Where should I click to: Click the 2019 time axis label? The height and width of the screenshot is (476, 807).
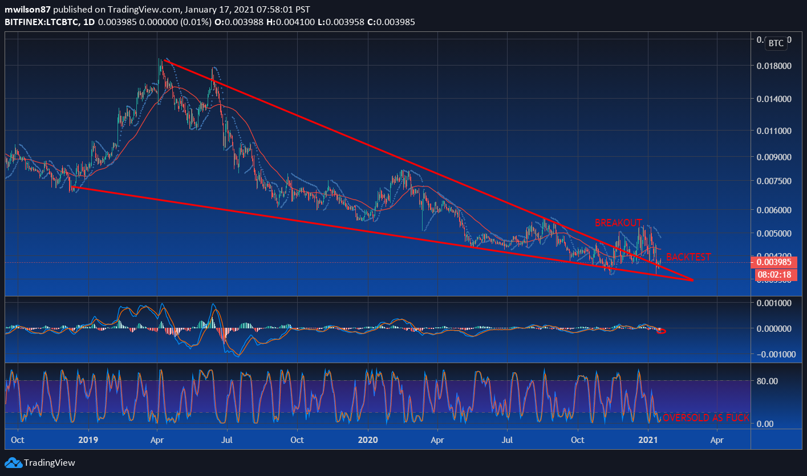click(x=88, y=440)
